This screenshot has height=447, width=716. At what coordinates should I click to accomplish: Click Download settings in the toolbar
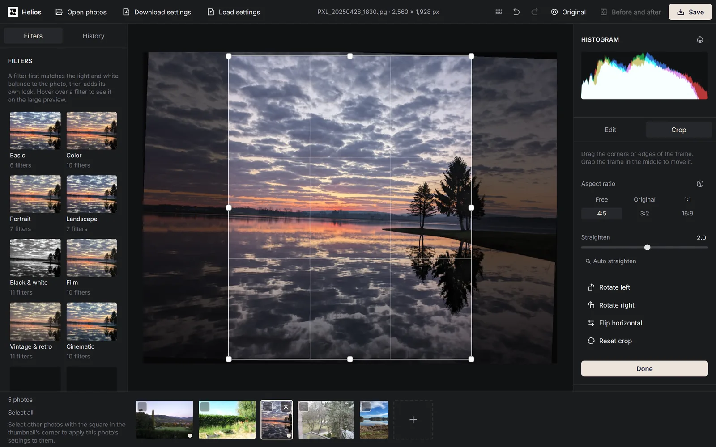pos(157,12)
